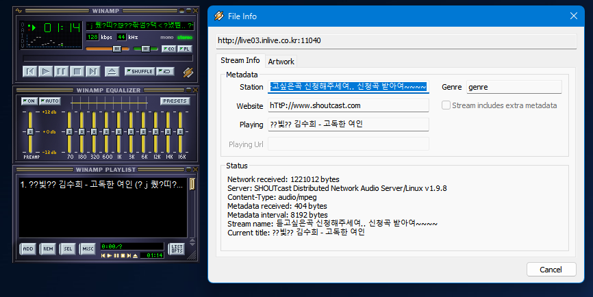Open file with the main Eject button
This screenshot has width=593, height=297.
click(112, 71)
